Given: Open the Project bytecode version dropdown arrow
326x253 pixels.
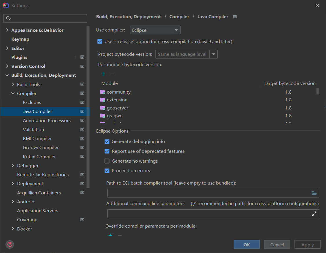Looking at the screenshot, I should (214, 54).
